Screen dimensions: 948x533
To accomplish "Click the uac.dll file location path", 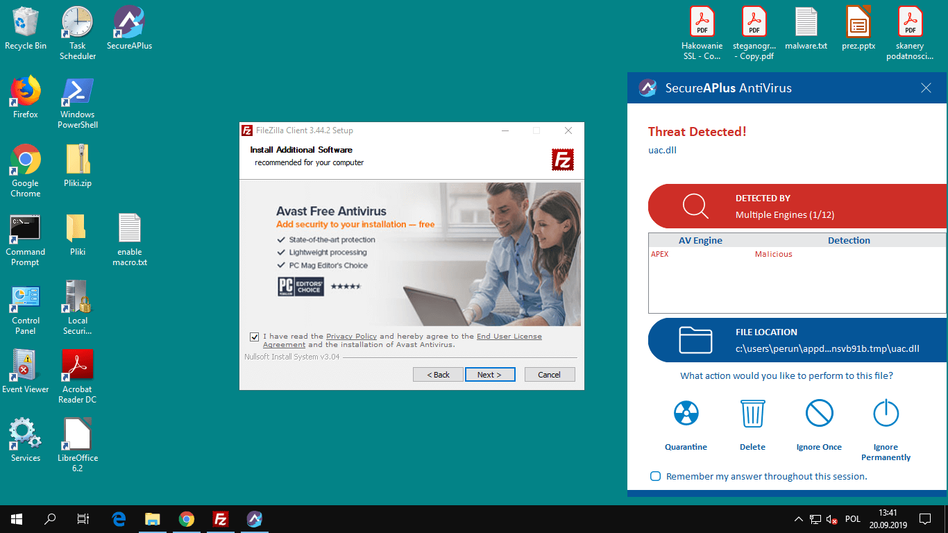I will 827,348.
